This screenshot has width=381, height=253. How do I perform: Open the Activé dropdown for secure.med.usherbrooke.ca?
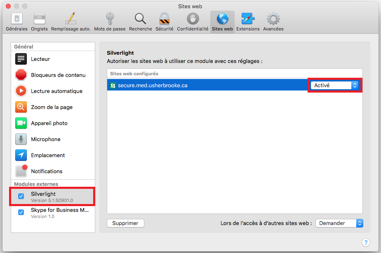click(335, 85)
